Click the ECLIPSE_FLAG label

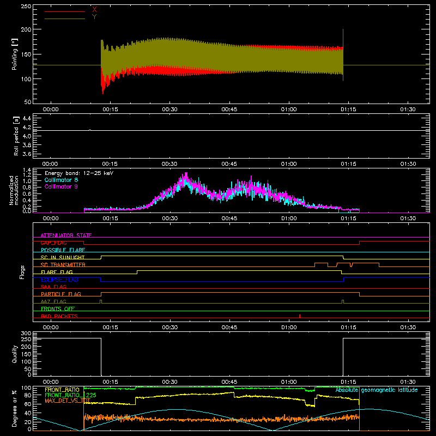59,280
